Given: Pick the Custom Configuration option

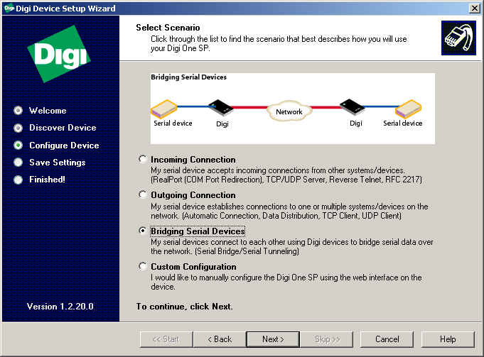Looking at the screenshot, I should coord(144,267).
